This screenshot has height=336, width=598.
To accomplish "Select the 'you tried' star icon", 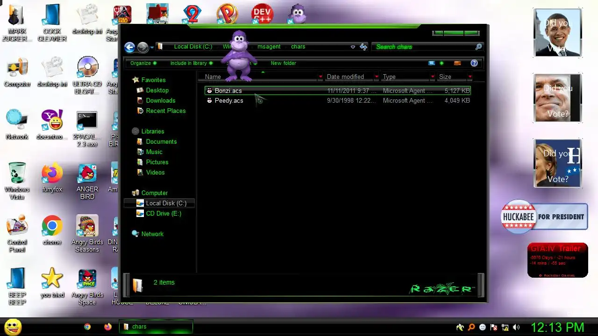I will [x=52, y=283].
